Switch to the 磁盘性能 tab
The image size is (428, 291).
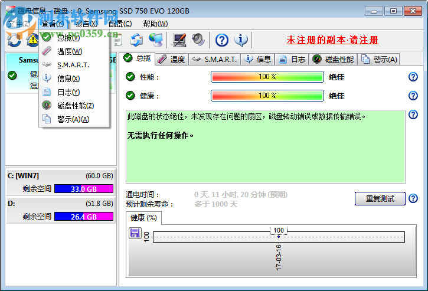tap(333, 59)
